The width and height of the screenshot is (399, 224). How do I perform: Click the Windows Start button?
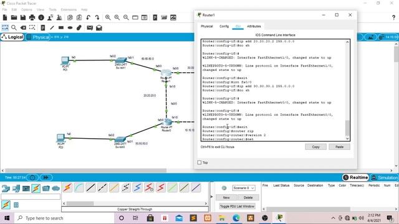7,218
